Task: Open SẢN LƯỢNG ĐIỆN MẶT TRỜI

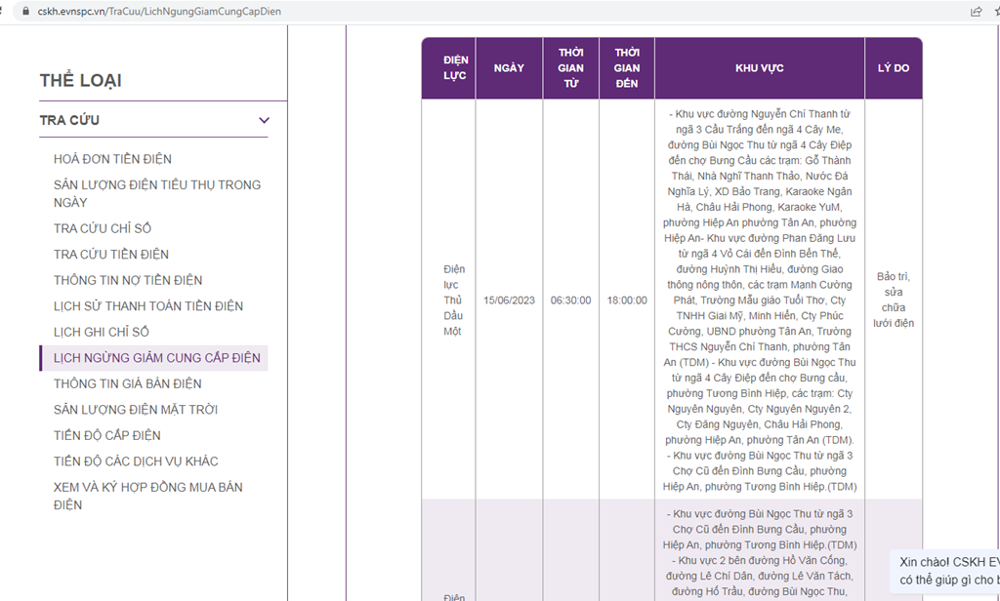Action: click(135, 410)
